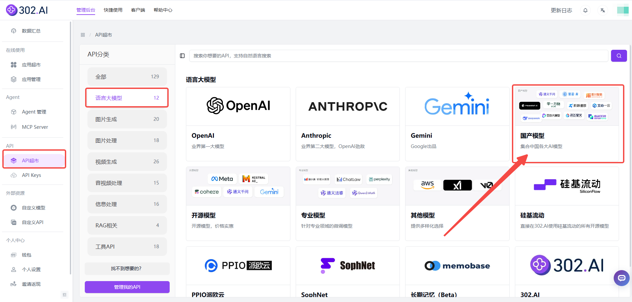Click the 数据汇总 sidebar icon

[x=14, y=31]
